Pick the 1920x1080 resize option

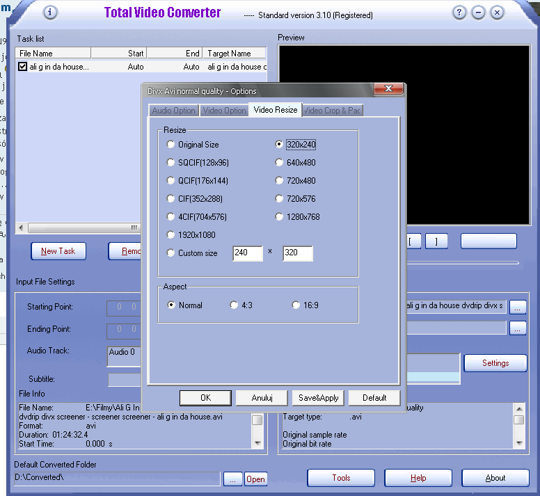(171, 235)
